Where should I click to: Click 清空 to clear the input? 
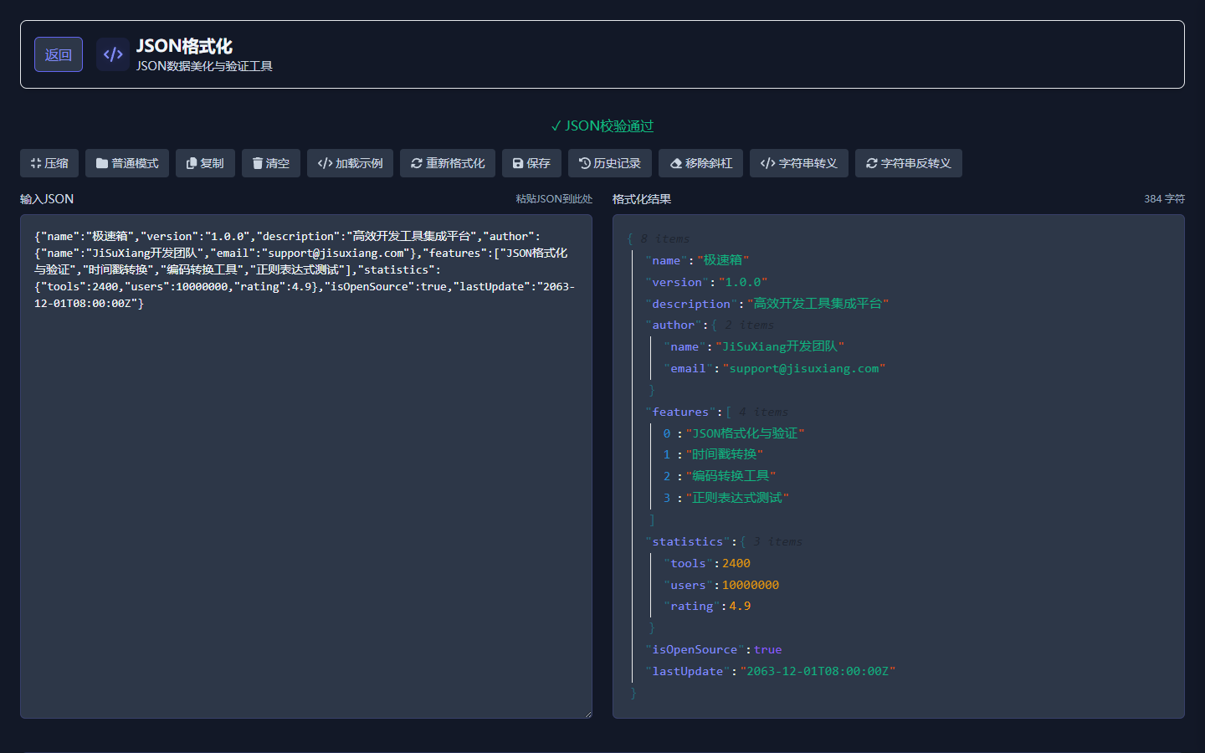click(271, 163)
